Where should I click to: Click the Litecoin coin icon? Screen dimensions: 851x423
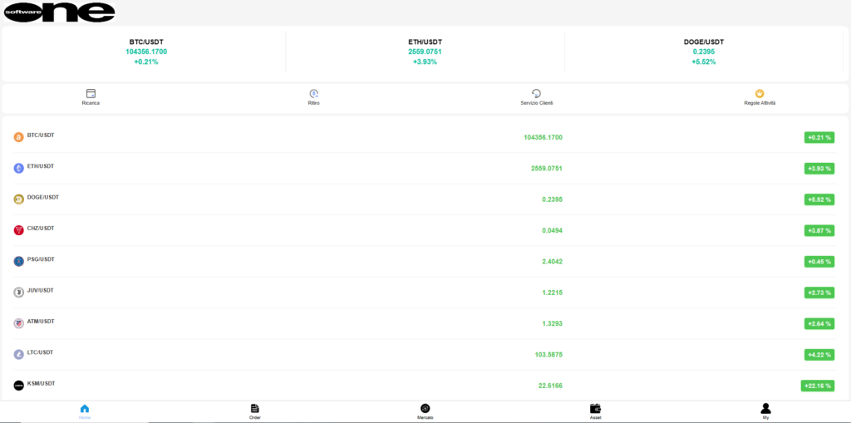pos(19,354)
